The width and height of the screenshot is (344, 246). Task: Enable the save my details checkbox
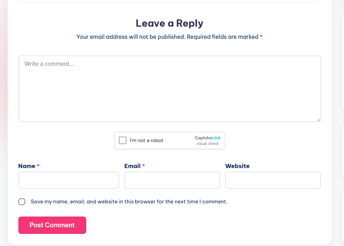coord(22,202)
